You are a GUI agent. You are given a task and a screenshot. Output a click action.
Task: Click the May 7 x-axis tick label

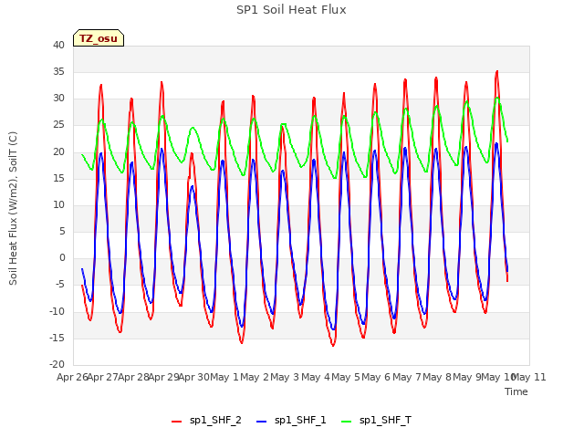[x=406, y=377]
